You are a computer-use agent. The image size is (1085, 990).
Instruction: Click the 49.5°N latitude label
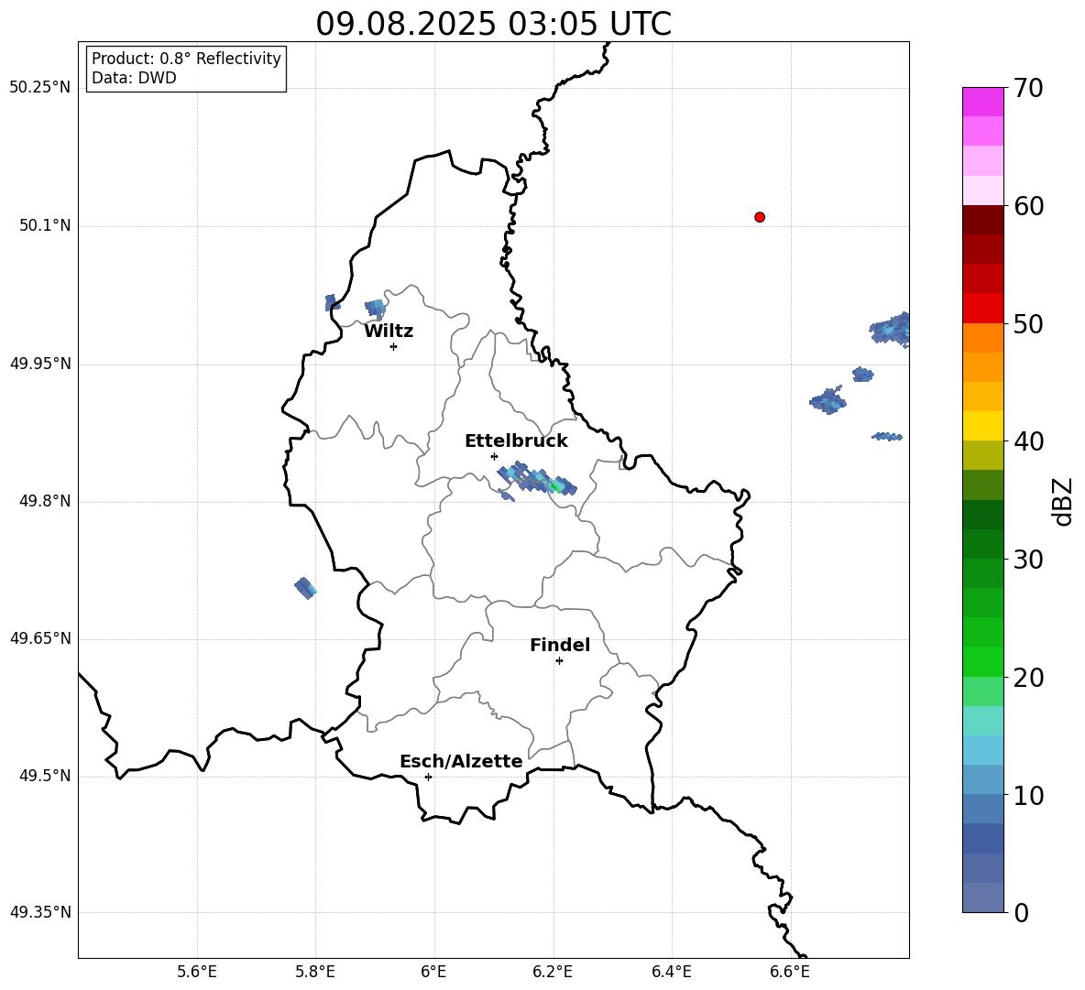(45, 776)
